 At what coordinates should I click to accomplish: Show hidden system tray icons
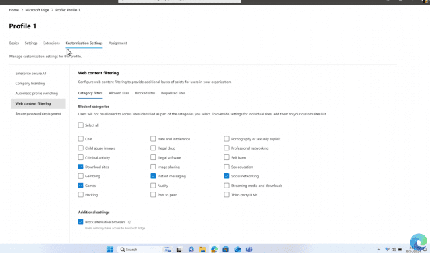click(x=379, y=249)
